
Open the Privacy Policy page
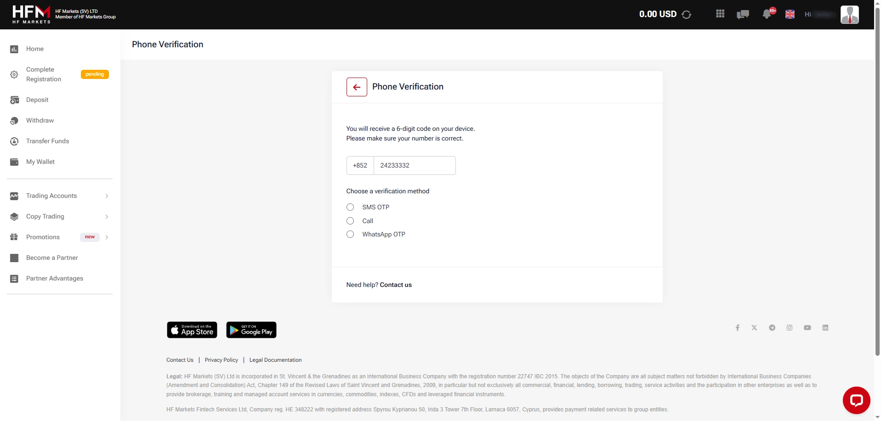pyautogui.click(x=221, y=360)
